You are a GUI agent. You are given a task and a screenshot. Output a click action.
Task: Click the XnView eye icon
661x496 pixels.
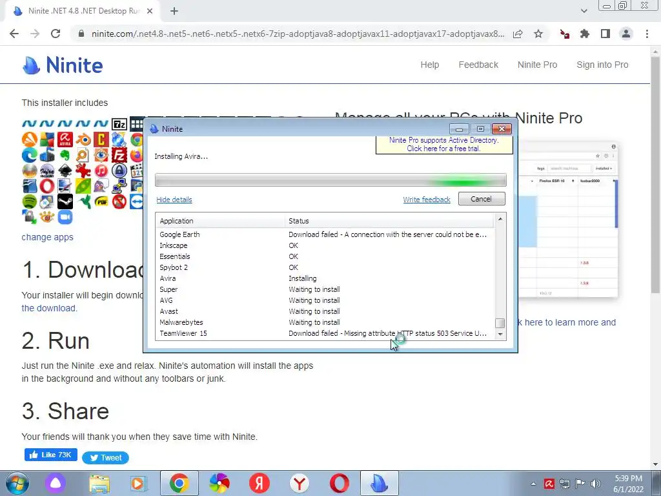coord(46,217)
